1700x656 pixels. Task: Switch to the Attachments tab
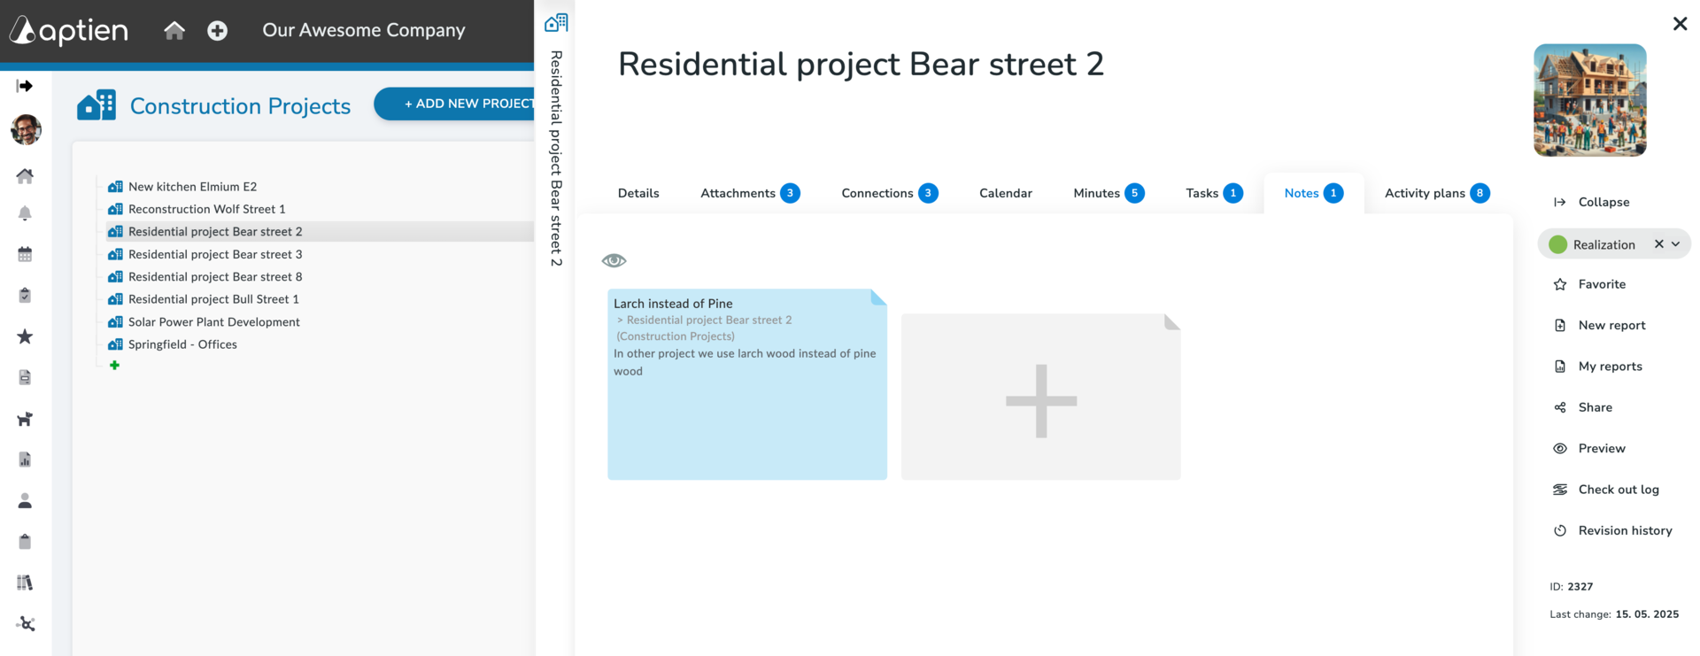click(x=750, y=193)
